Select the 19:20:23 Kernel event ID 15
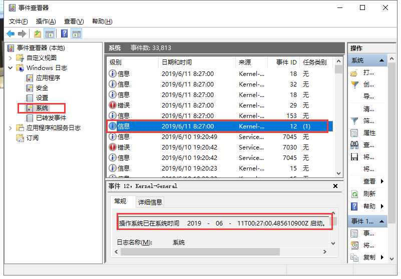401x279 pixels. [x=220, y=168]
